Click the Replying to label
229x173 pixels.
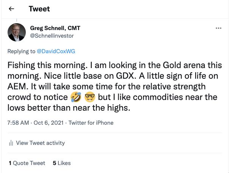[21, 51]
